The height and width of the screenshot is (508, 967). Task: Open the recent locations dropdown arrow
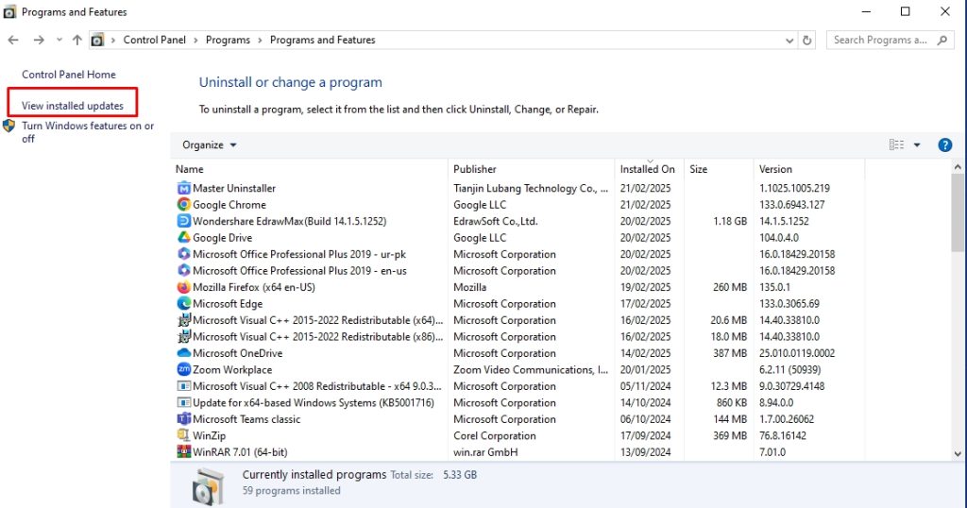(x=59, y=40)
